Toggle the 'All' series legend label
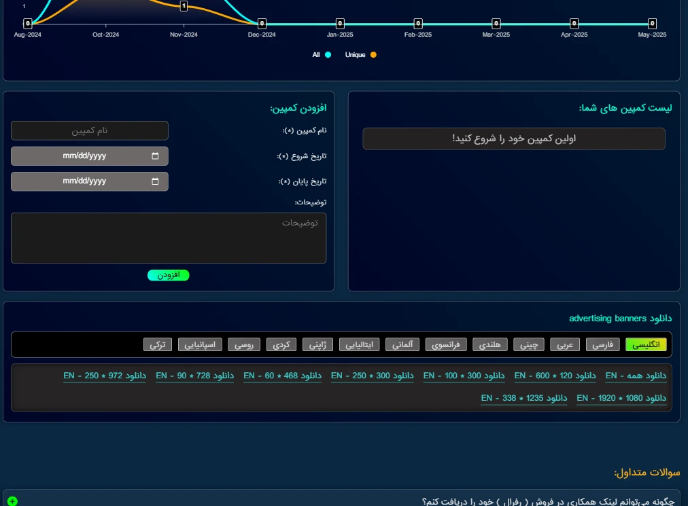 click(316, 55)
